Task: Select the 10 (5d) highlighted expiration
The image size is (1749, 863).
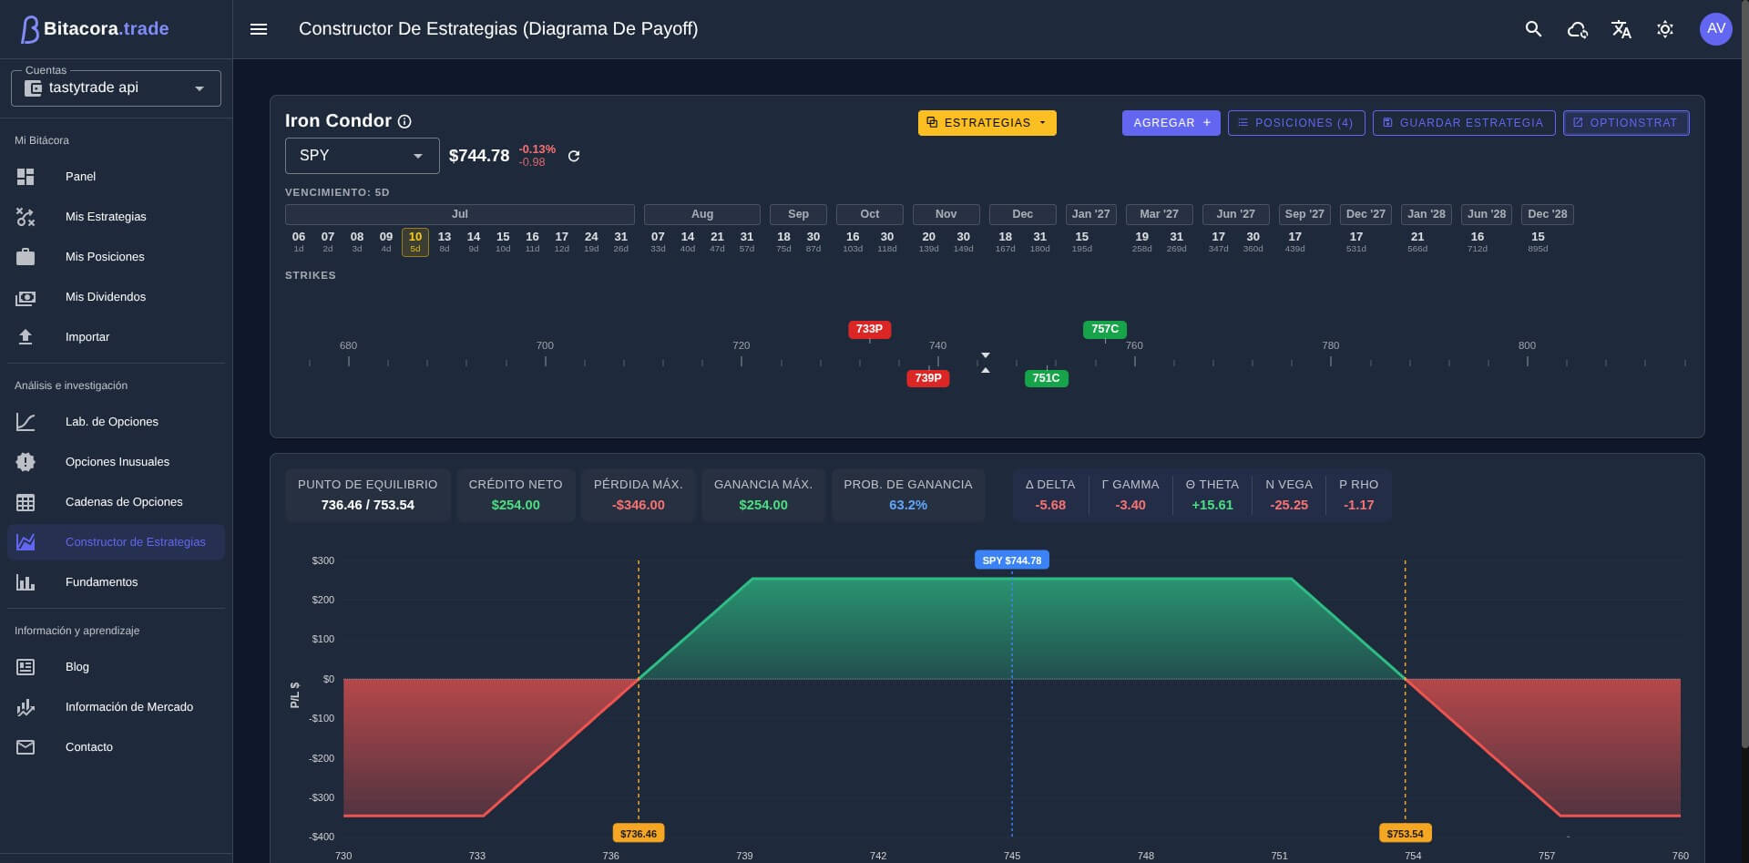Action: [415, 241]
